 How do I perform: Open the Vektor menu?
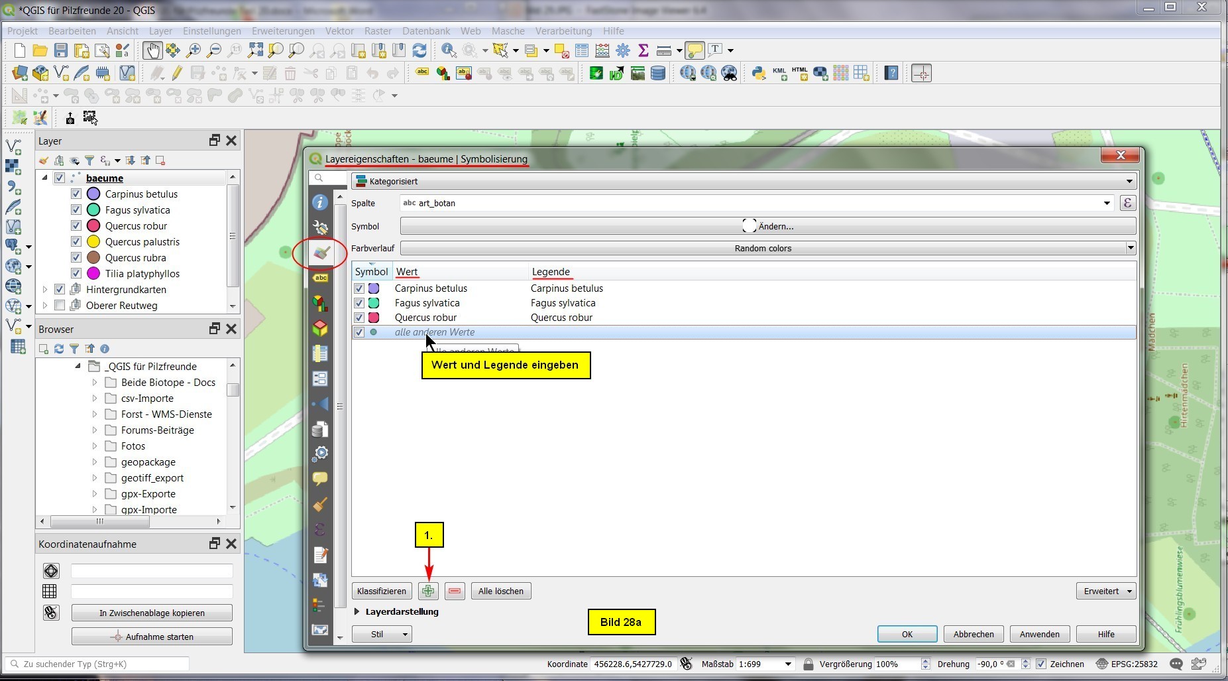click(339, 31)
